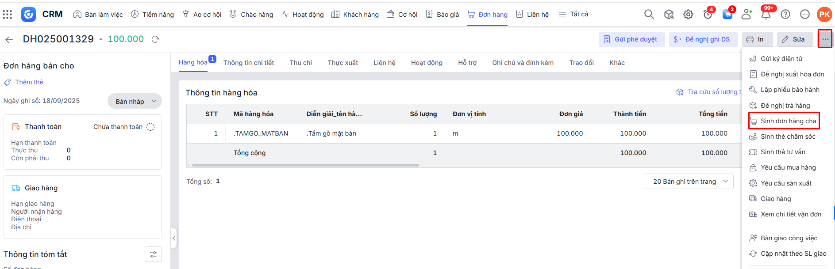
Task: Open the apps grid launcher
Action: coord(8,14)
